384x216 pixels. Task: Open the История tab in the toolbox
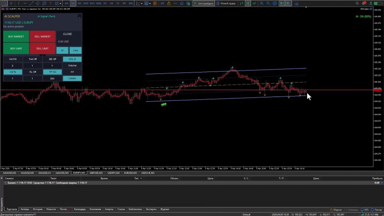pos(37,209)
